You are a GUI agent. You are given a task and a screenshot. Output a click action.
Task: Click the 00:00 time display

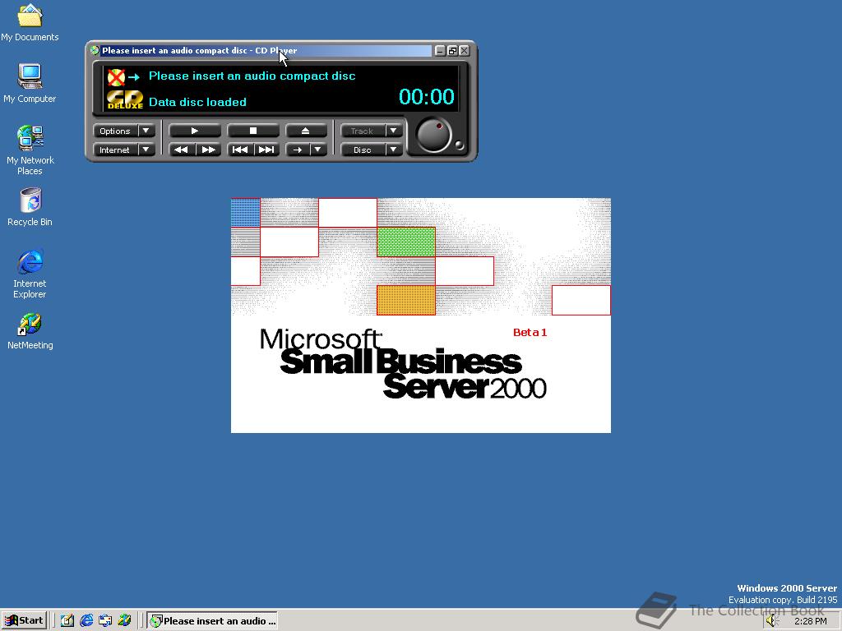tap(427, 97)
